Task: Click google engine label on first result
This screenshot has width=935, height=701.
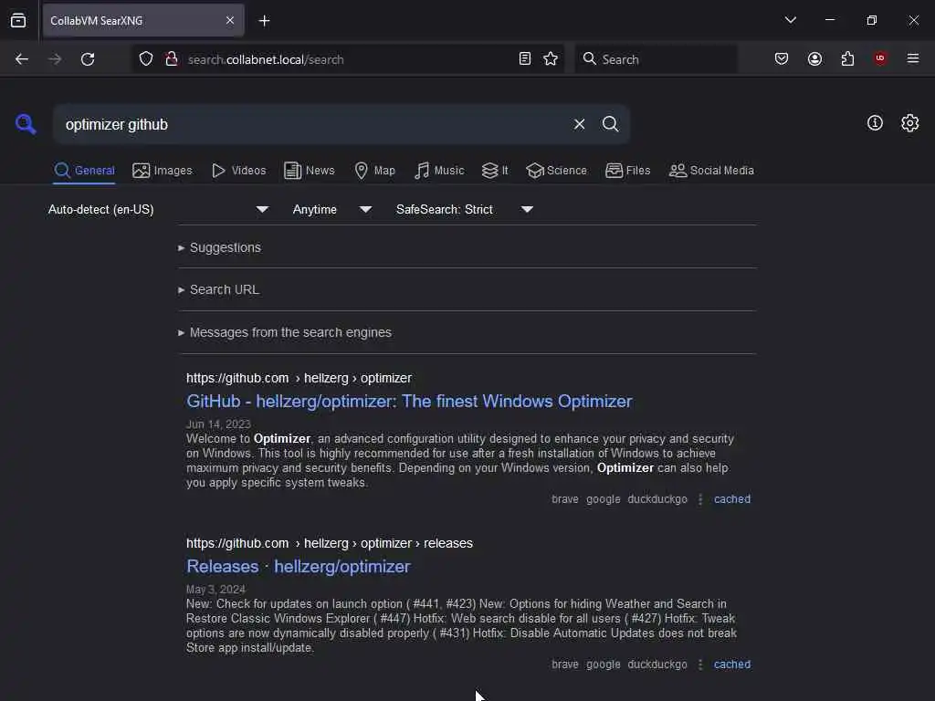Action: click(603, 499)
